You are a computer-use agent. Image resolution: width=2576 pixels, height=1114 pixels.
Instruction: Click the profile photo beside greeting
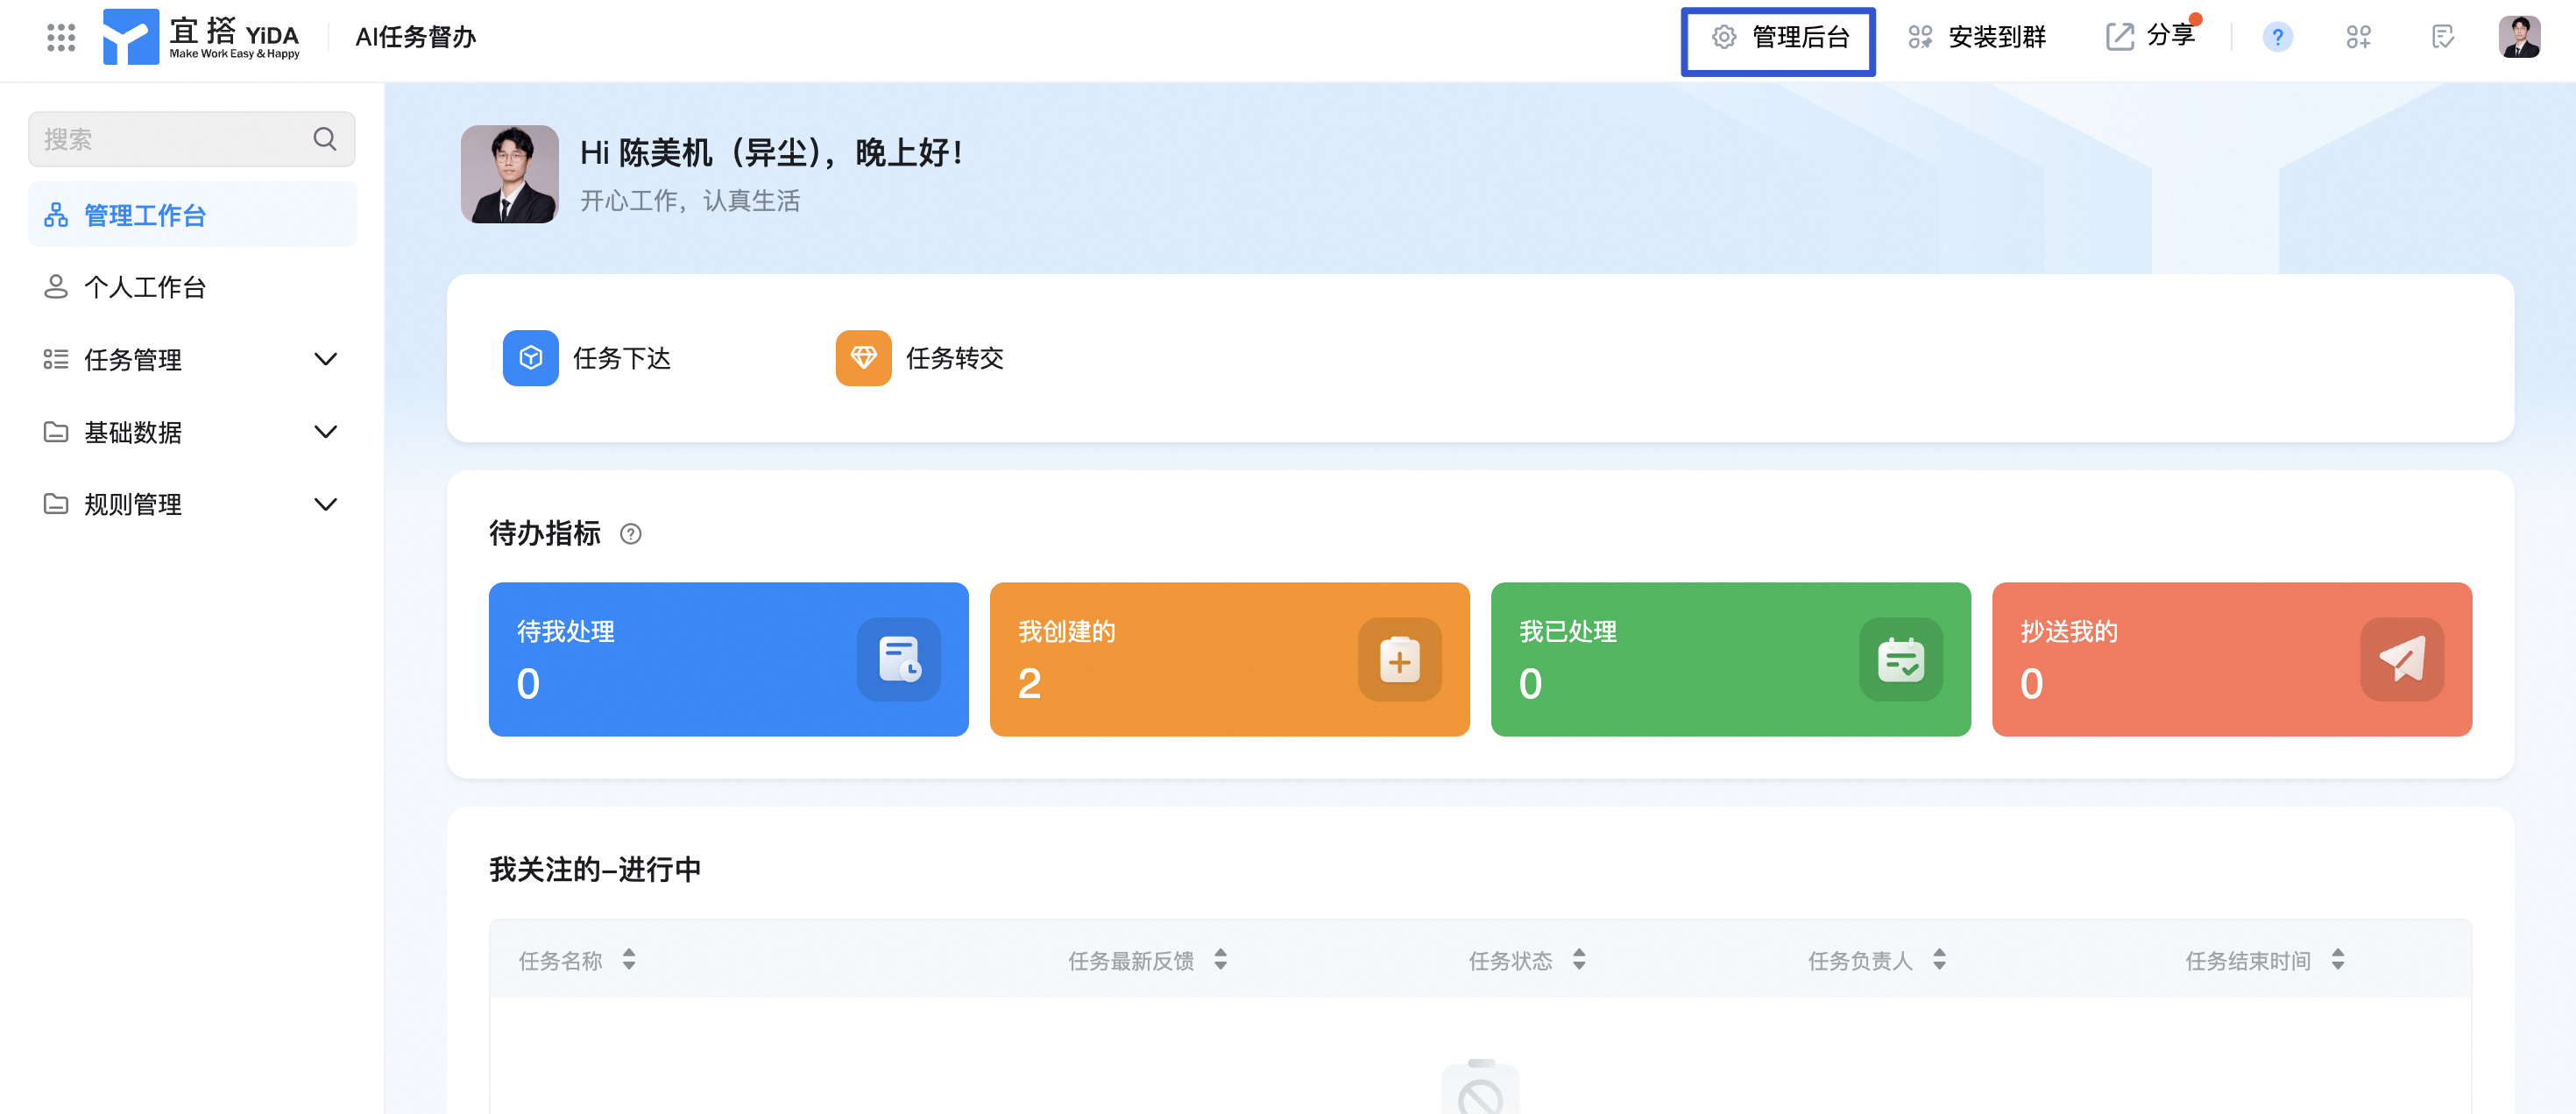coord(510,174)
